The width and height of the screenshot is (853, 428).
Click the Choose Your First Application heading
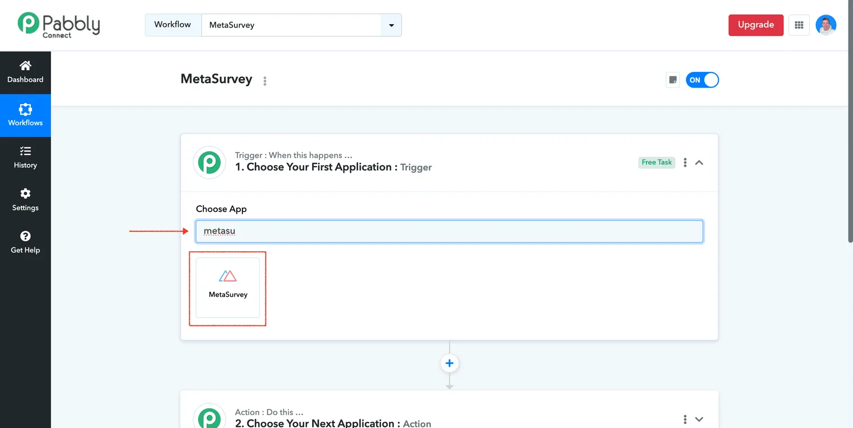click(x=333, y=167)
